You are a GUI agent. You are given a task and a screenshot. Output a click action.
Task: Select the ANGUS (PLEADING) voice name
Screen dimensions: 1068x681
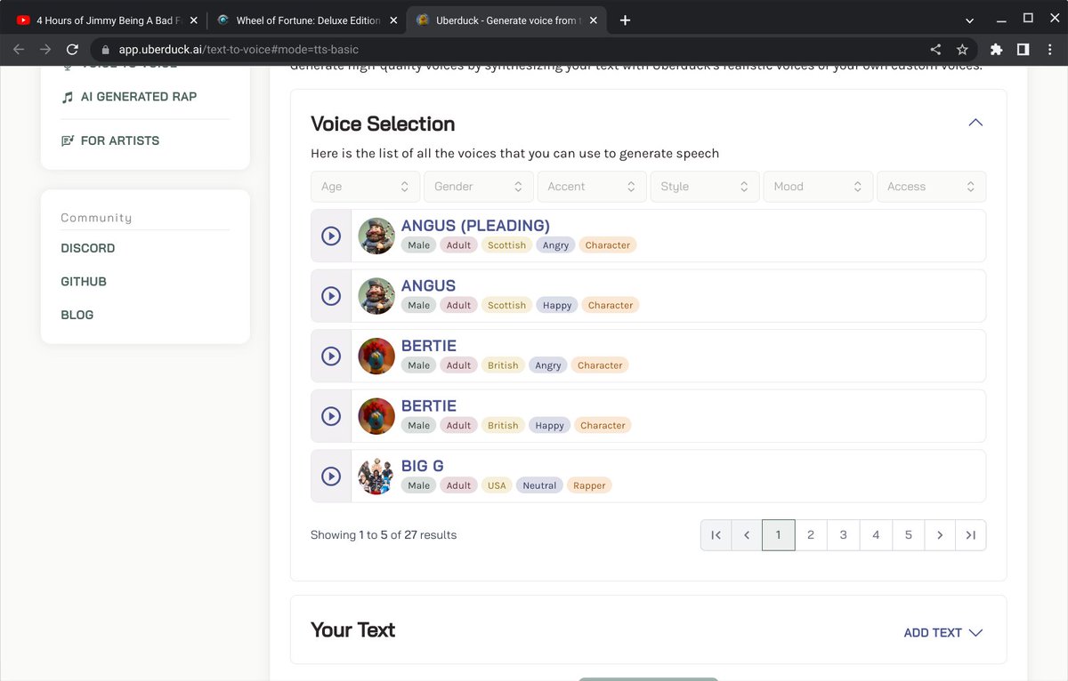point(475,226)
